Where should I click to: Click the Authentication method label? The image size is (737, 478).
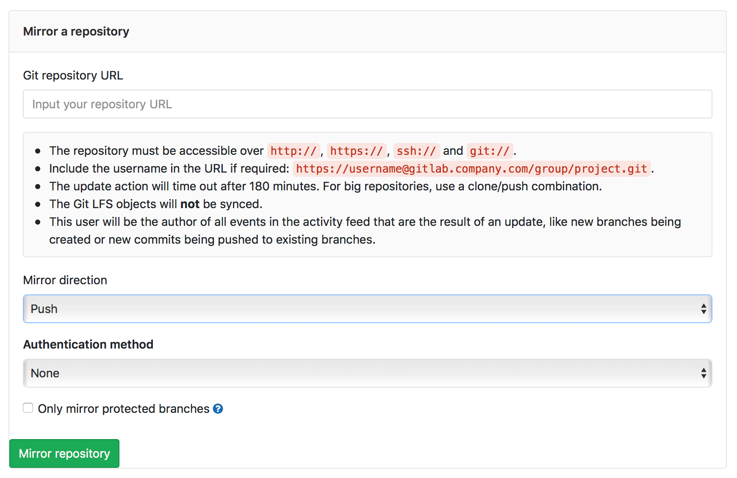click(88, 344)
